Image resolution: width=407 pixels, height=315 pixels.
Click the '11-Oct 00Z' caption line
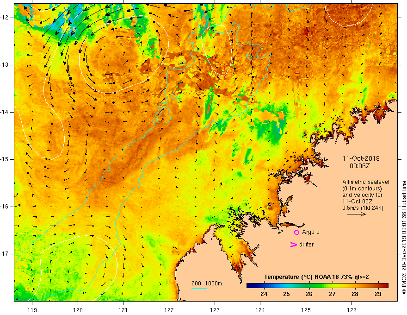point(358,202)
